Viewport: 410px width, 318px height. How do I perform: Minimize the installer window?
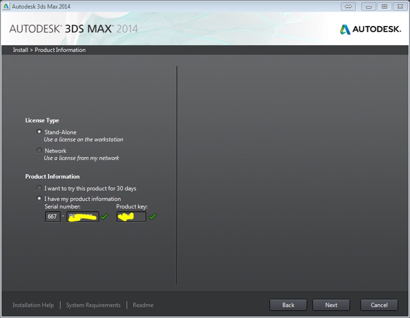[368, 6]
